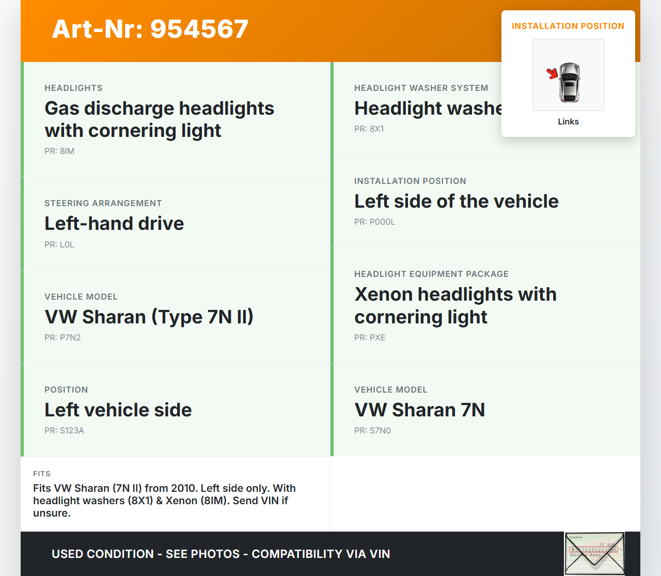The image size is (661, 576).
Task: Select the 'VW Sharan 7N' value
Action: (x=420, y=410)
